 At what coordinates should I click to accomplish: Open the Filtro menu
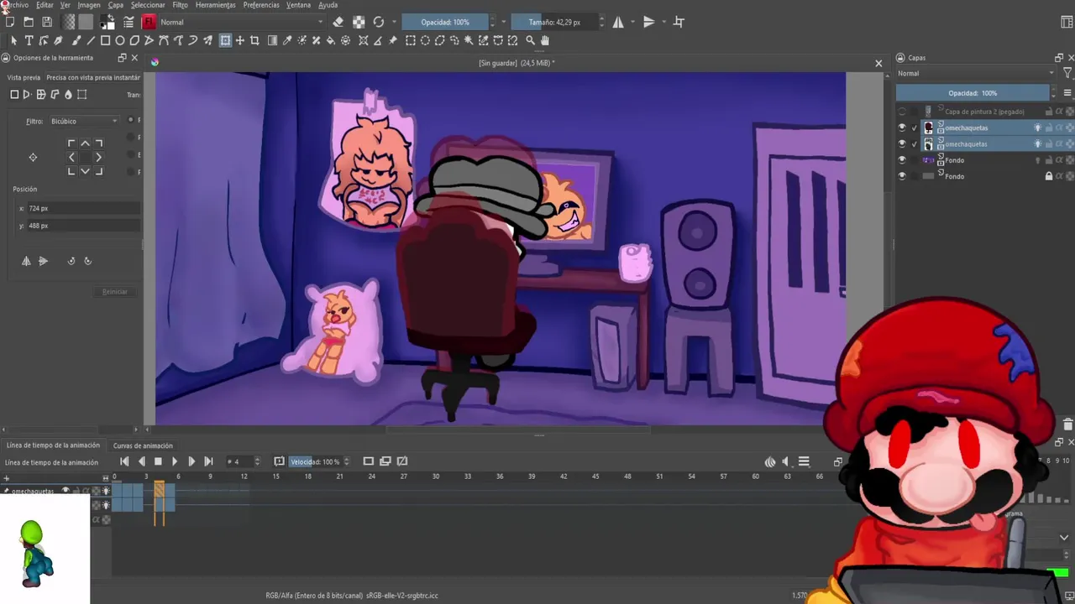(181, 5)
